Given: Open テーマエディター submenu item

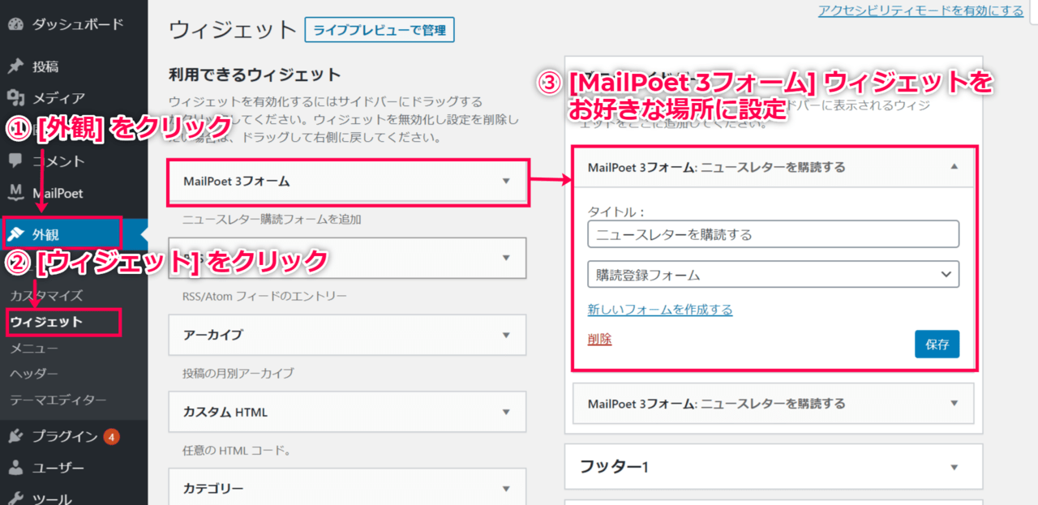Looking at the screenshot, I should (58, 400).
